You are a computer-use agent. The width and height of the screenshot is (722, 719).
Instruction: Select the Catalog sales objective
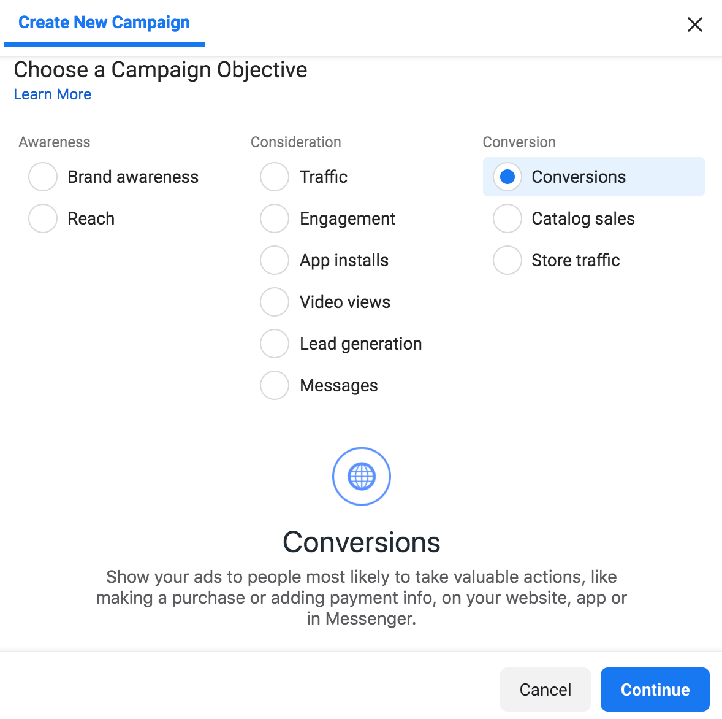(x=507, y=218)
